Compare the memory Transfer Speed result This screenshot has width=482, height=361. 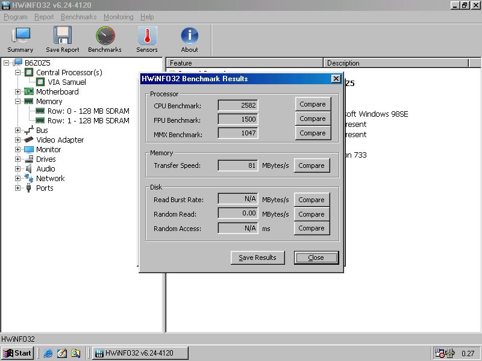pos(311,165)
